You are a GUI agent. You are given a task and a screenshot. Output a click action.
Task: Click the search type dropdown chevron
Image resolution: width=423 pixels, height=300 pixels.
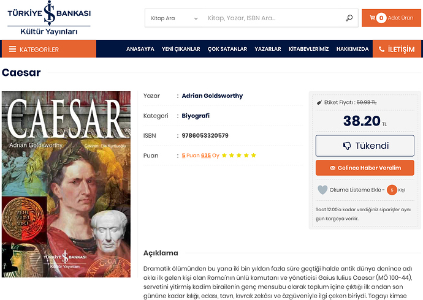(x=196, y=18)
